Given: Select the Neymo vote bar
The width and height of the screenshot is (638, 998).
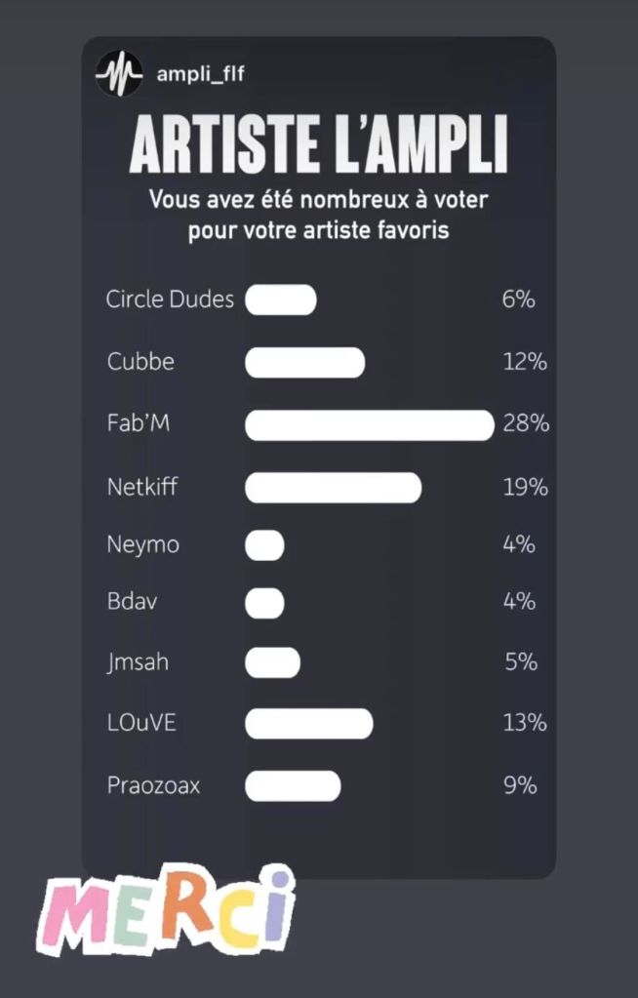Looking at the screenshot, I should point(264,545).
